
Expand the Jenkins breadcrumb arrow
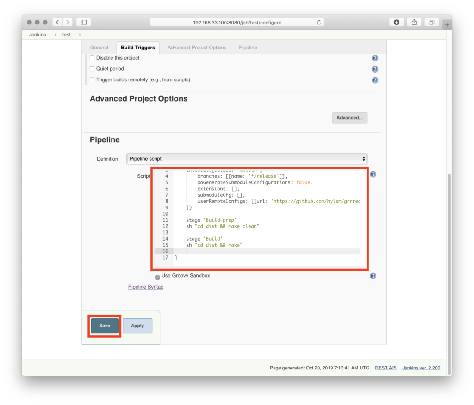click(56, 35)
